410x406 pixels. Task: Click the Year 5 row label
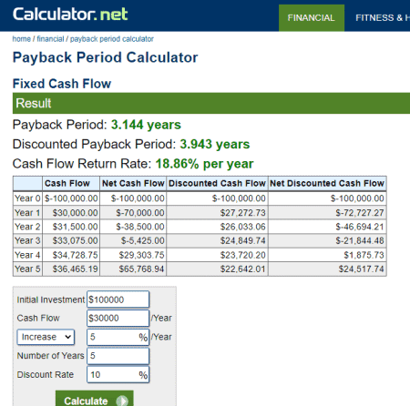pos(27,269)
